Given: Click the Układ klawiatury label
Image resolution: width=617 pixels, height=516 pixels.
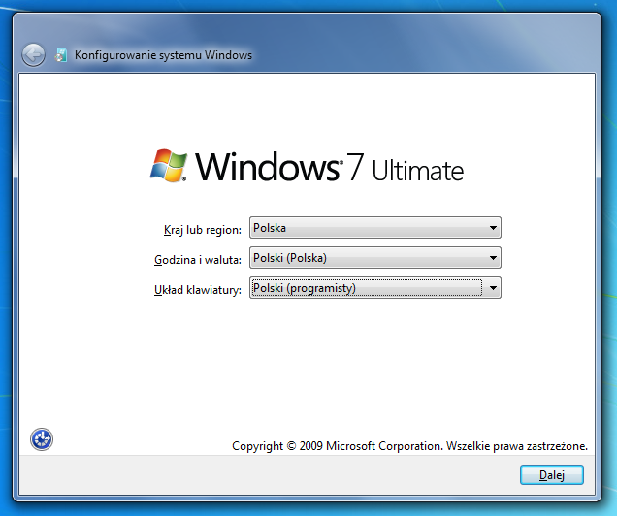Looking at the screenshot, I should (198, 290).
